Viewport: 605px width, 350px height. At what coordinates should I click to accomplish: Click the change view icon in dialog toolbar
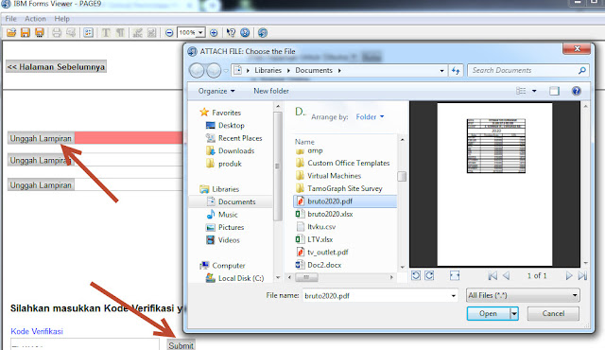521,91
